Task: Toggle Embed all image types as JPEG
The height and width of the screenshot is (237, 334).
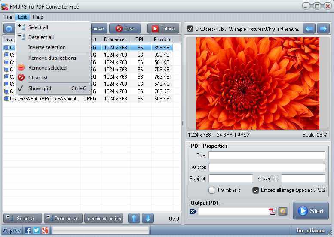Action: pos(256,190)
